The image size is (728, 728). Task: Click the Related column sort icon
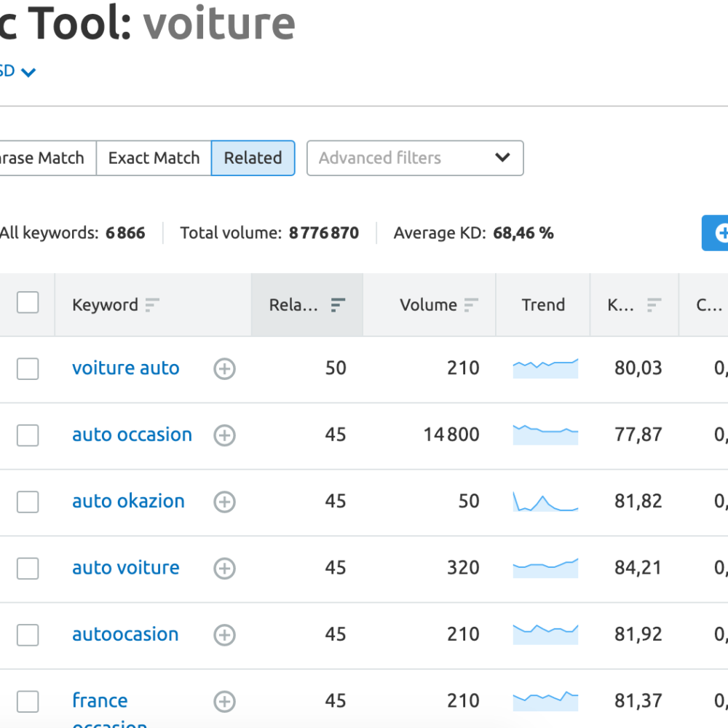(x=338, y=305)
